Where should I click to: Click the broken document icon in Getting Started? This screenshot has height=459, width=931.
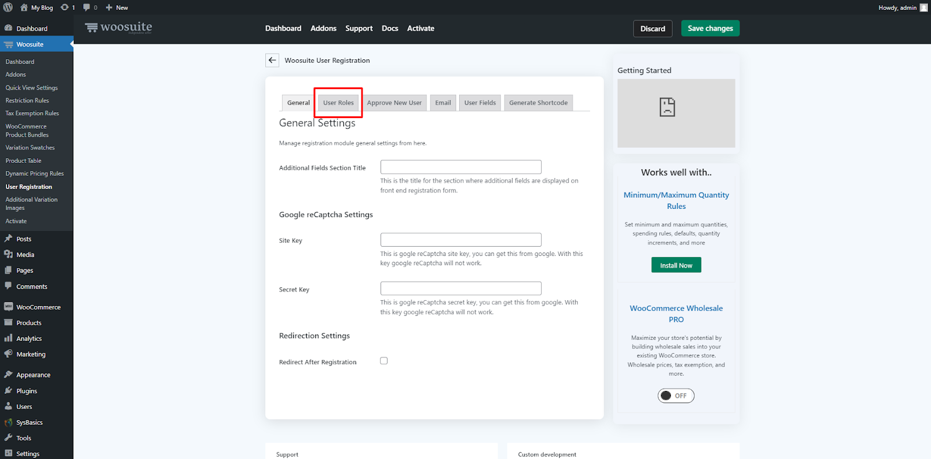tap(667, 107)
